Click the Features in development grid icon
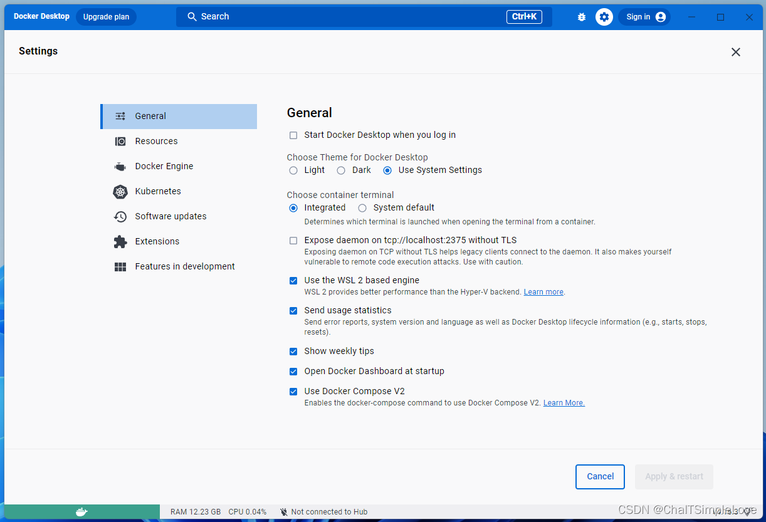Viewport: 766px width, 522px height. point(120,266)
